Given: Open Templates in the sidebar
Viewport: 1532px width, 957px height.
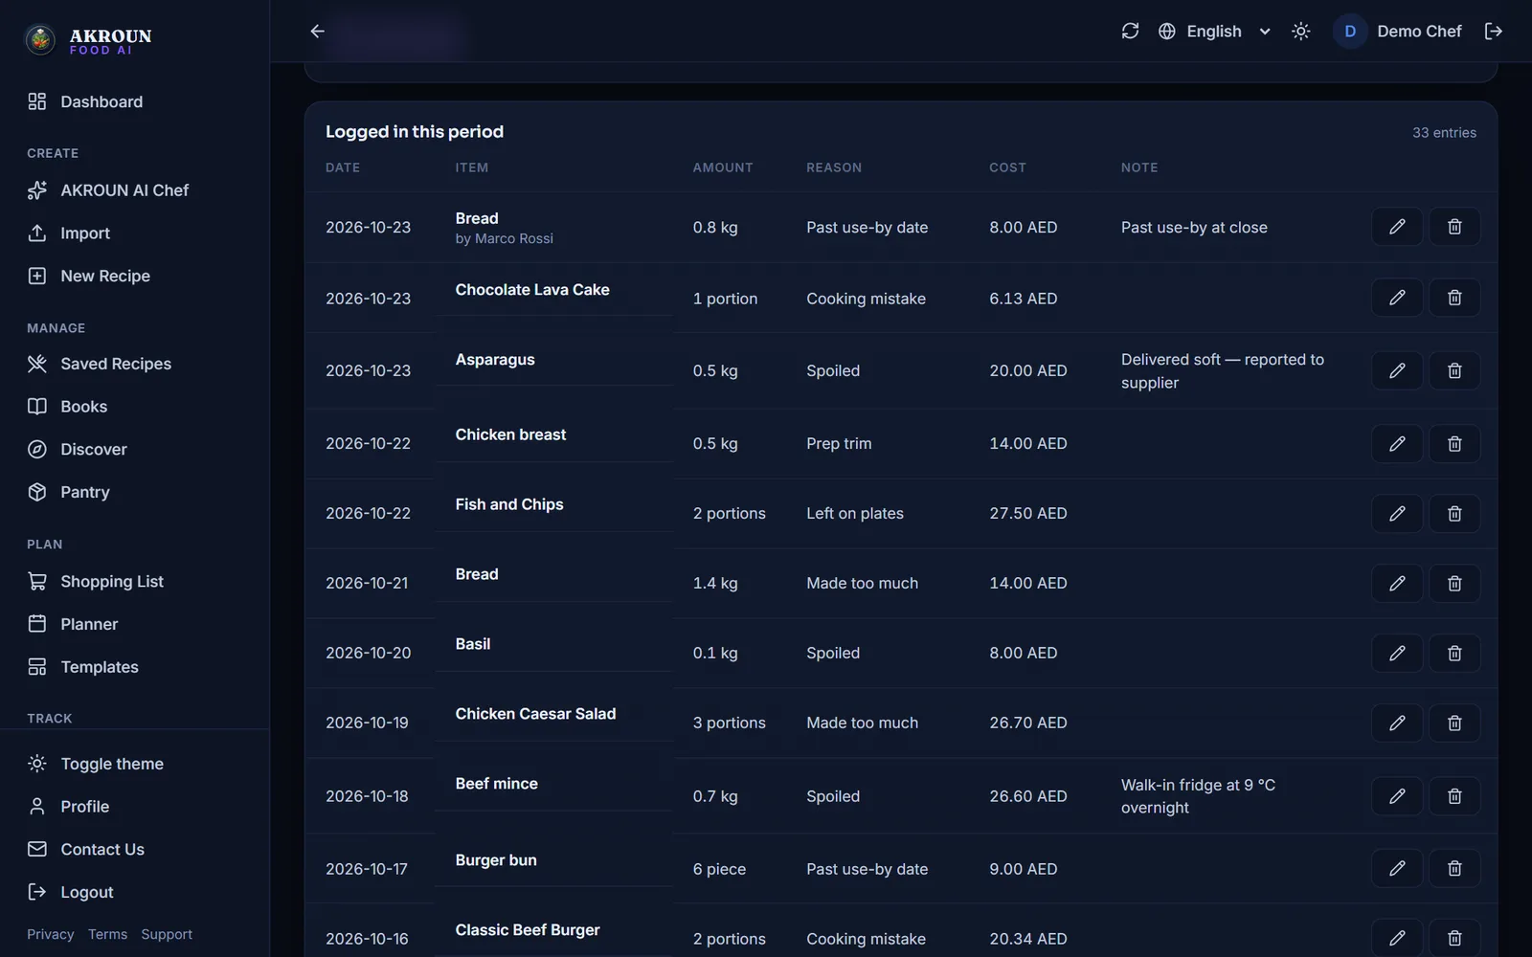Looking at the screenshot, I should point(134,667).
